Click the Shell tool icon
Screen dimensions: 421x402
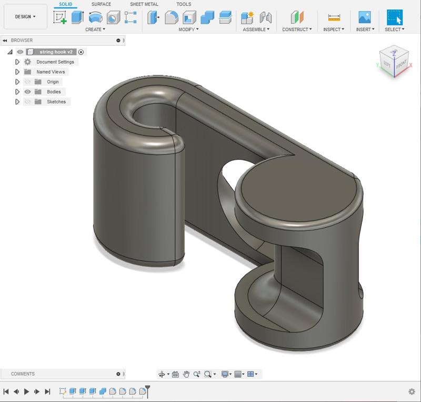(x=189, y=17)
